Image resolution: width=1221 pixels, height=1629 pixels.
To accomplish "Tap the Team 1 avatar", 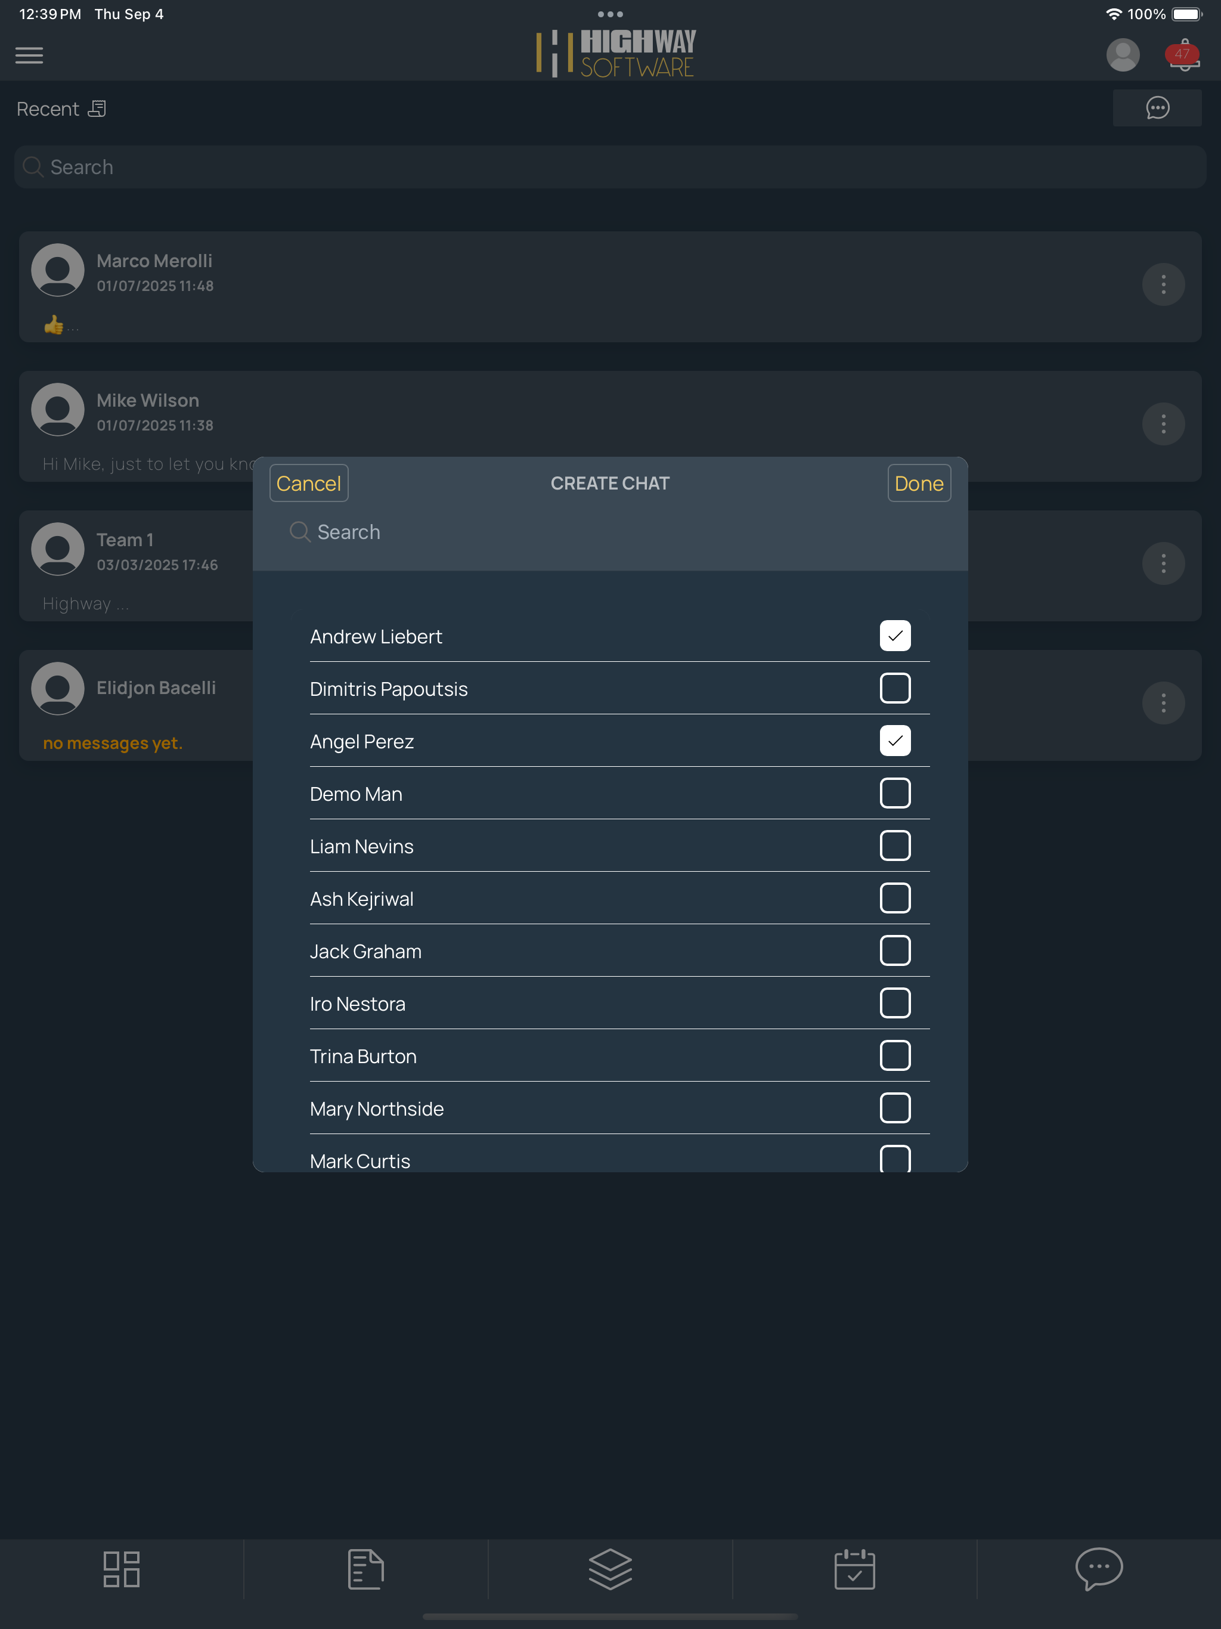I will click(x=57, y=549).
